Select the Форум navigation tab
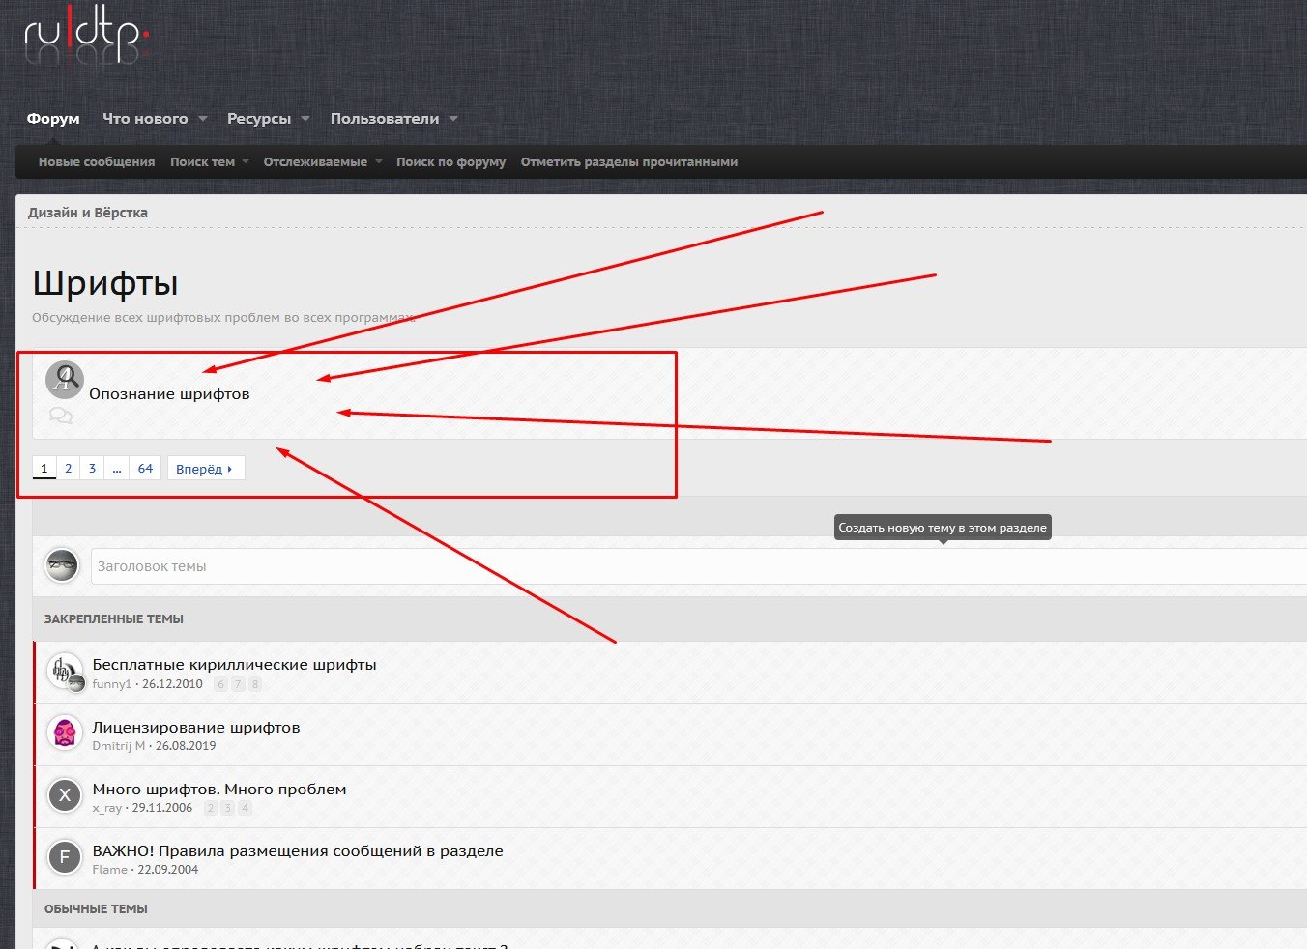This screenshot has height=949, width=1307. [x=53, y=119]
